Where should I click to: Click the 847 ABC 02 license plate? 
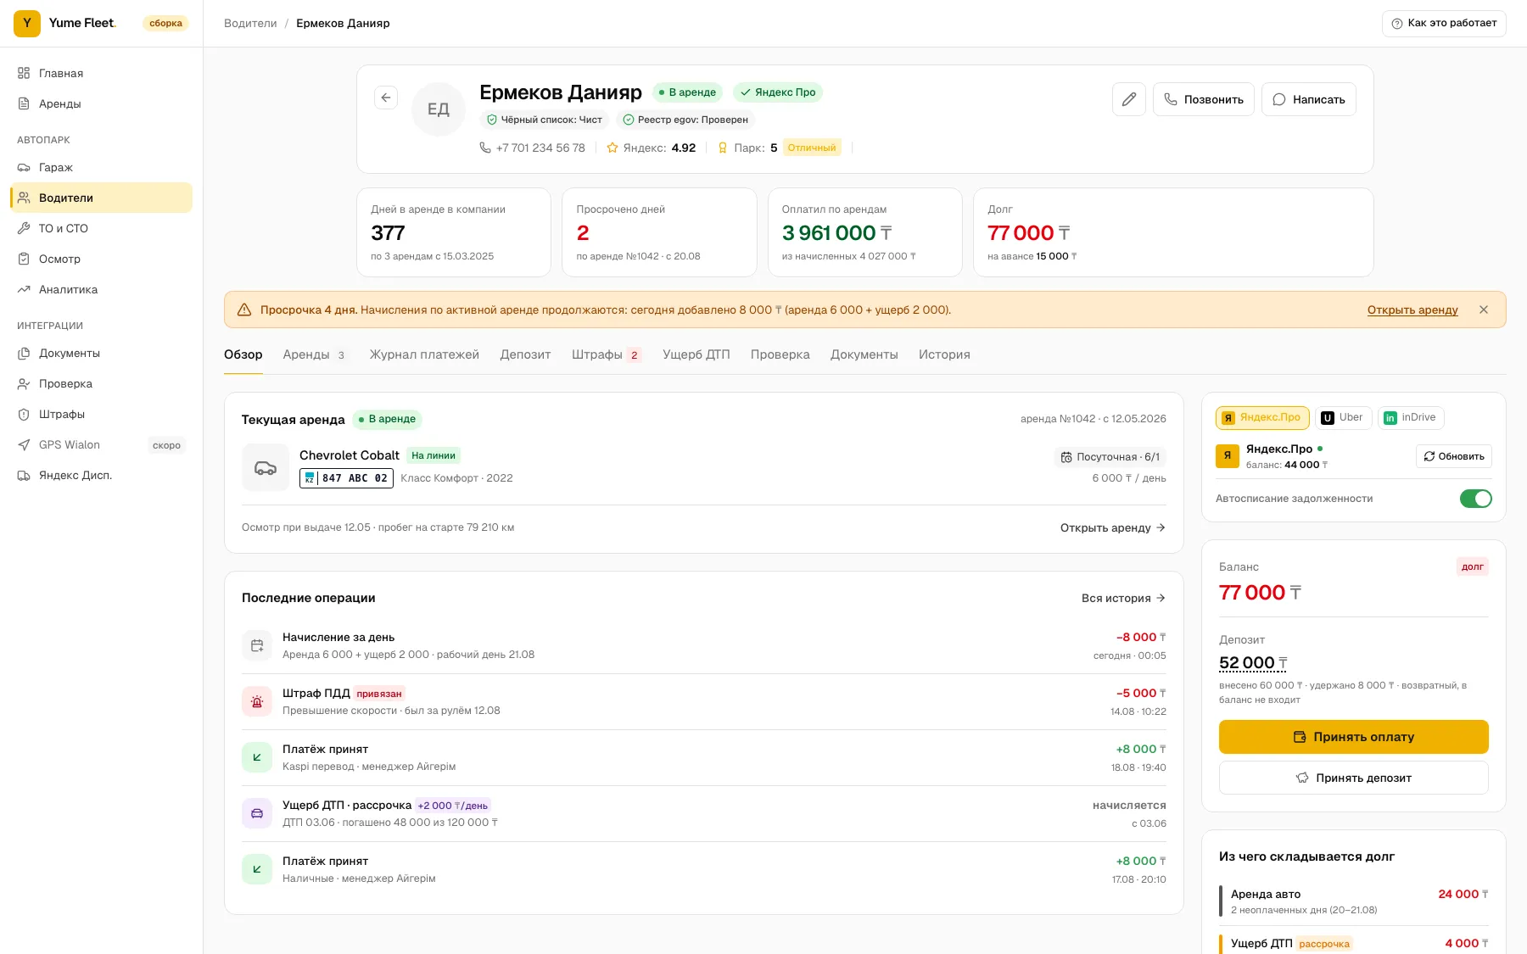346,478
